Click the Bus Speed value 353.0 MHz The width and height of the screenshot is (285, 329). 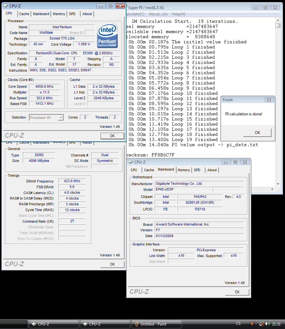[44, 98]
